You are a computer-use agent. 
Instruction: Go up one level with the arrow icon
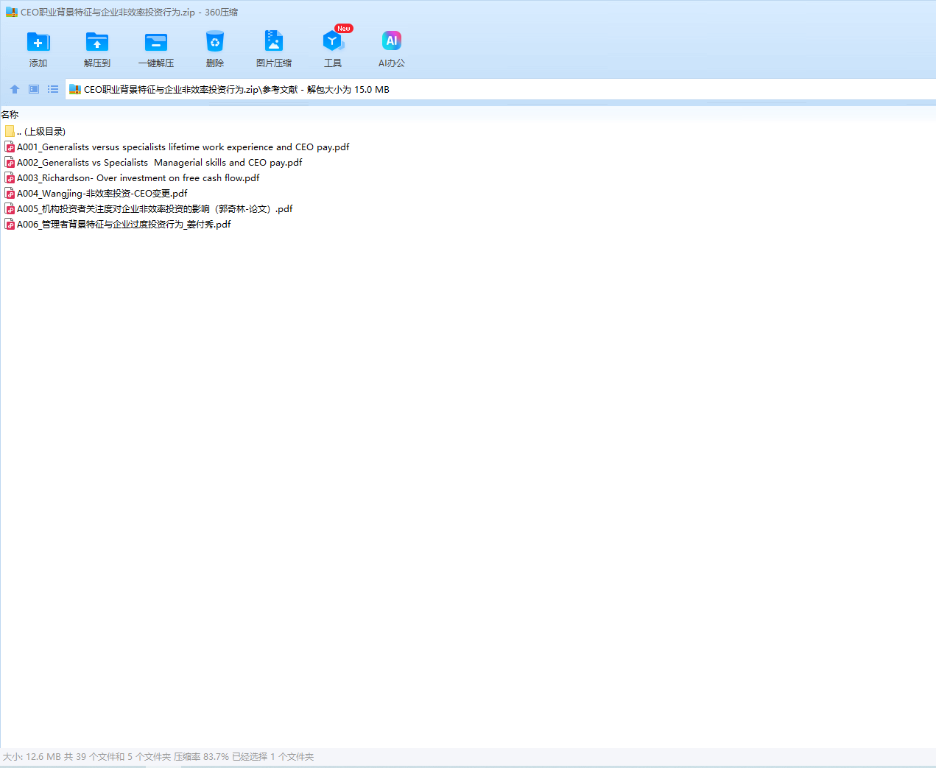[15, 89]
